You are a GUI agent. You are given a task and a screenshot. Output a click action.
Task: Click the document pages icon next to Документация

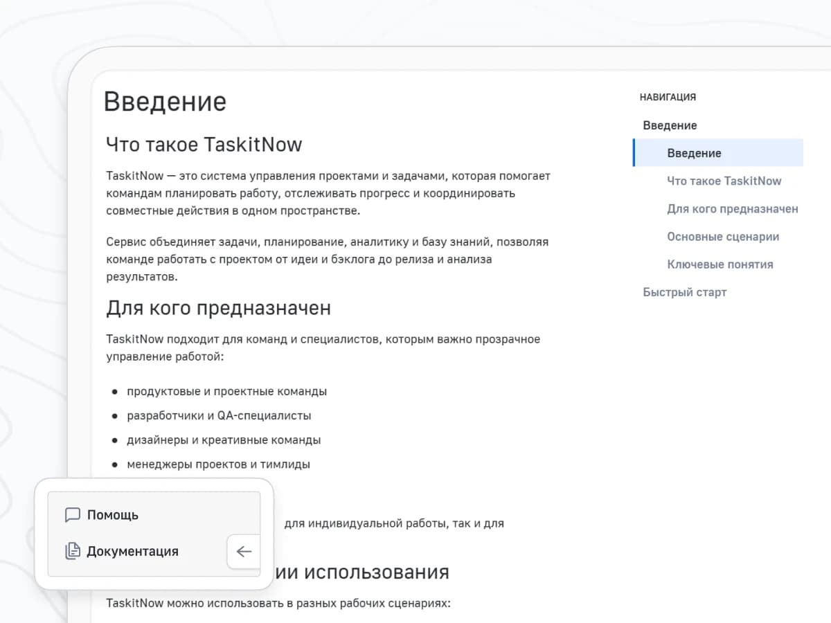click(x=72, y=551)
